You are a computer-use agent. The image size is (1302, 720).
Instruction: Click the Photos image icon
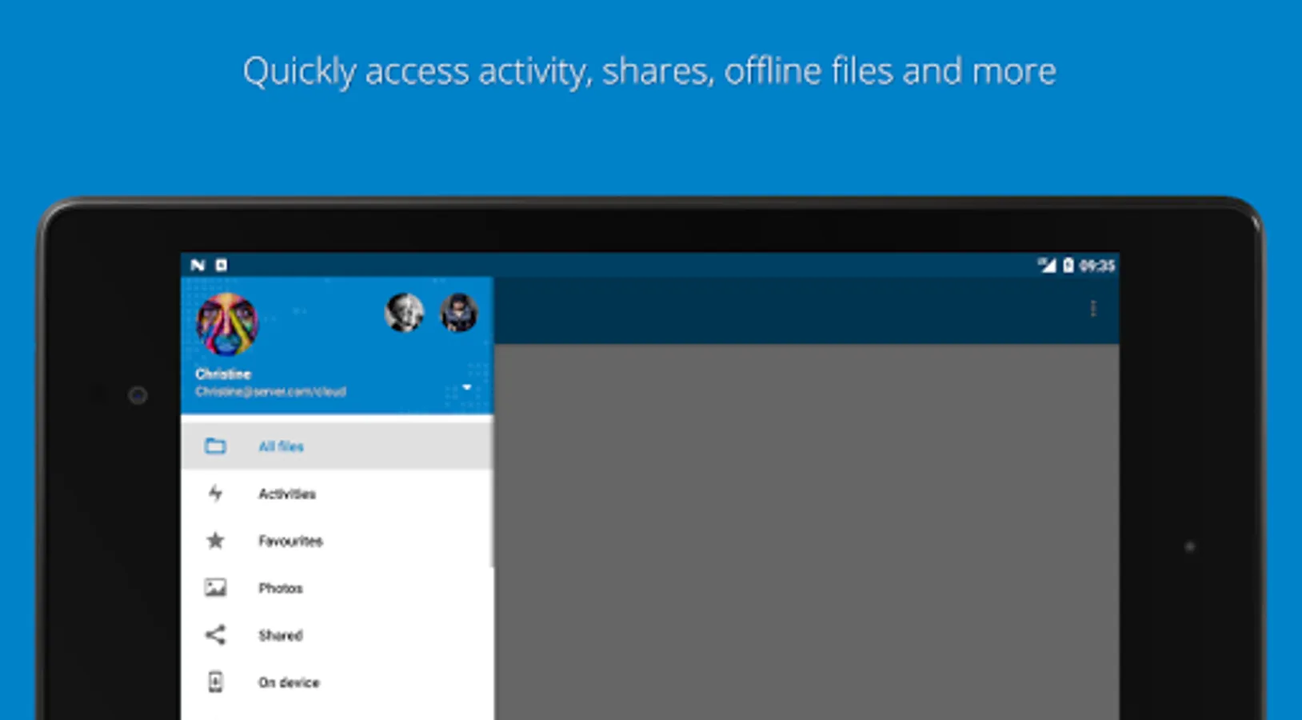215,587
